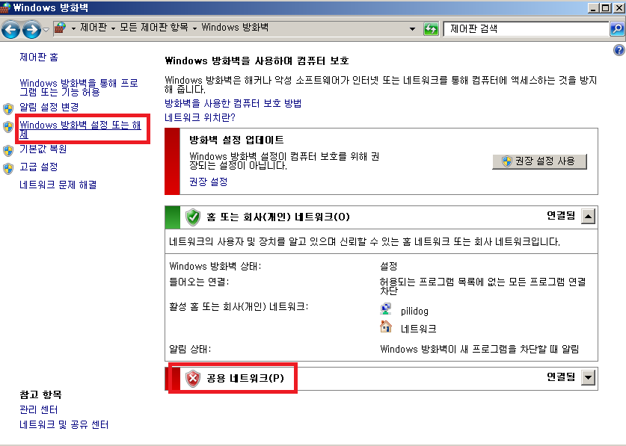Expand the 공용 네트워크(P) section
Viewport: 626px width, 446px height.
pyautogui.click(x=588, y=377)
